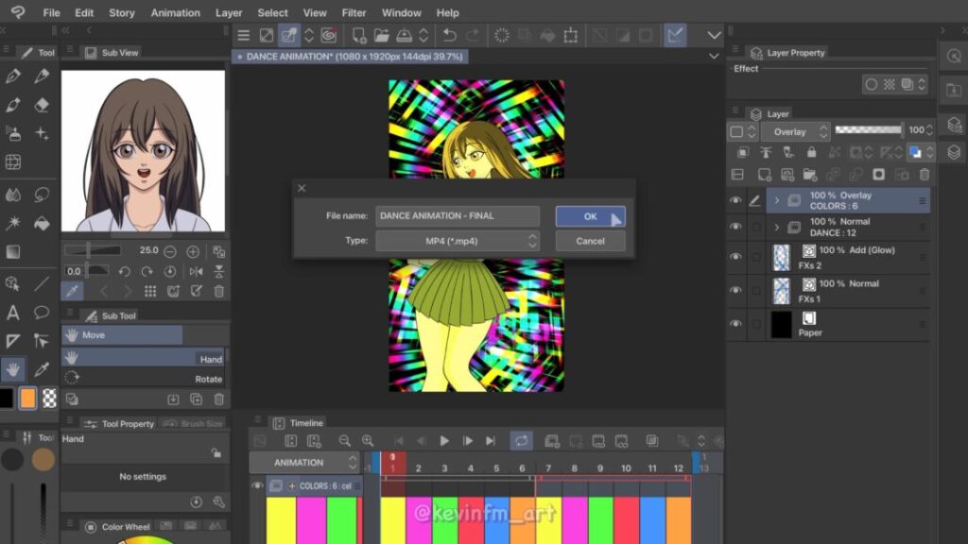Delete sub tool trash icon
The width and height of the screenshot is (968, 544).
(219, 399)
